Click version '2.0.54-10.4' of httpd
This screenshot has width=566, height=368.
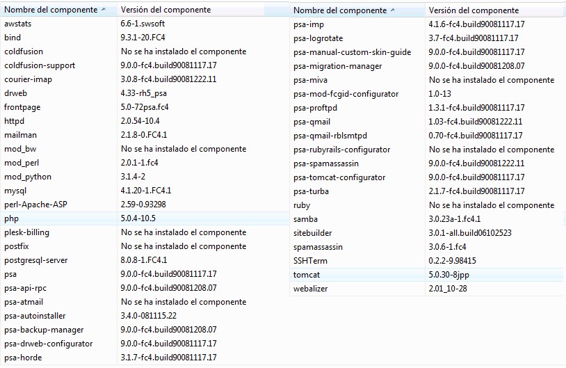click(x=140, y=121)
